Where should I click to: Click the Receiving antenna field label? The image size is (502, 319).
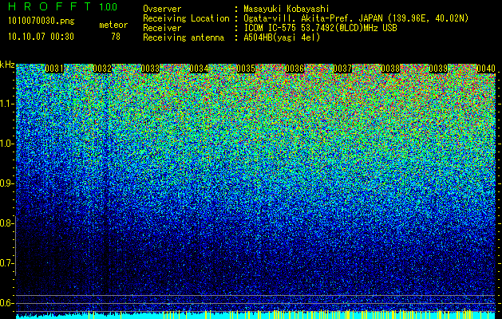(x=184, y=37)
